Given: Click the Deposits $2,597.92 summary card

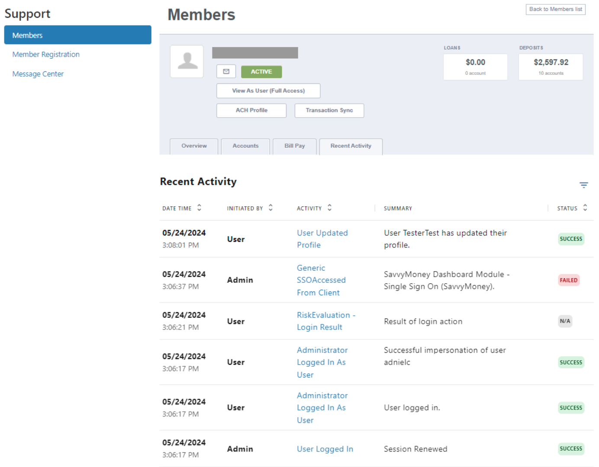Looking at the screenshot, I should [551, 67].
